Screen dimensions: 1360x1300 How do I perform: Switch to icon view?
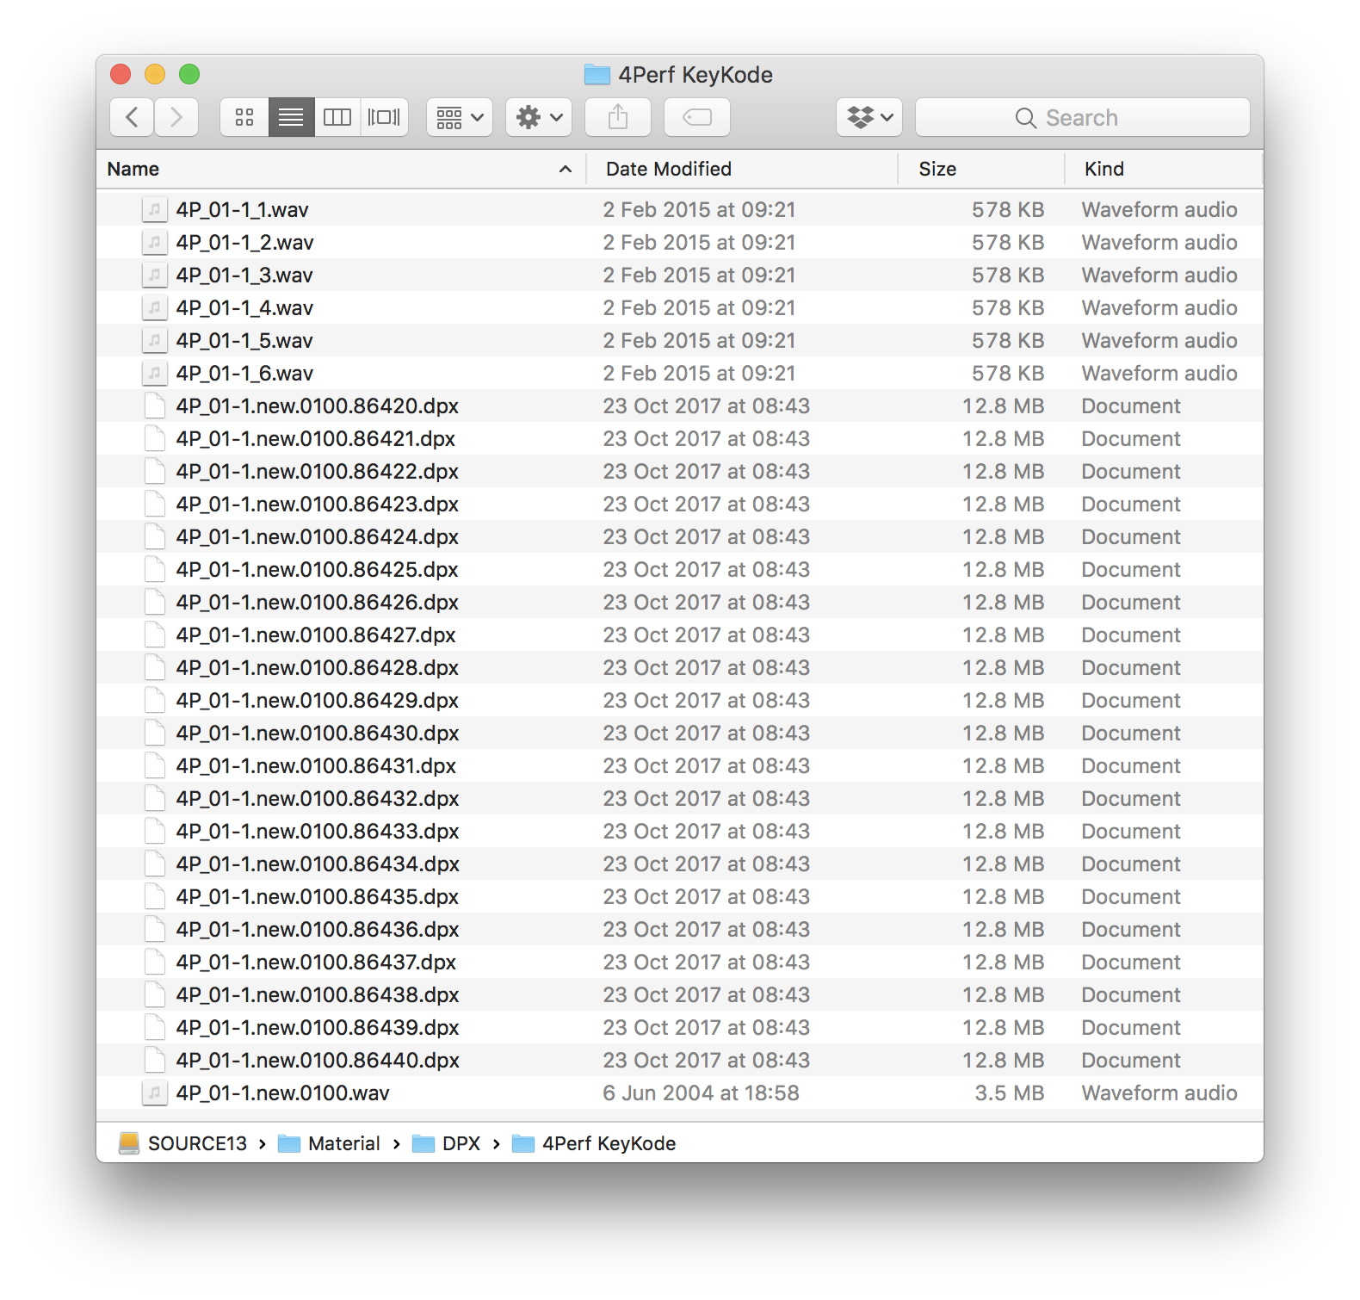click(x=244, y=117)
